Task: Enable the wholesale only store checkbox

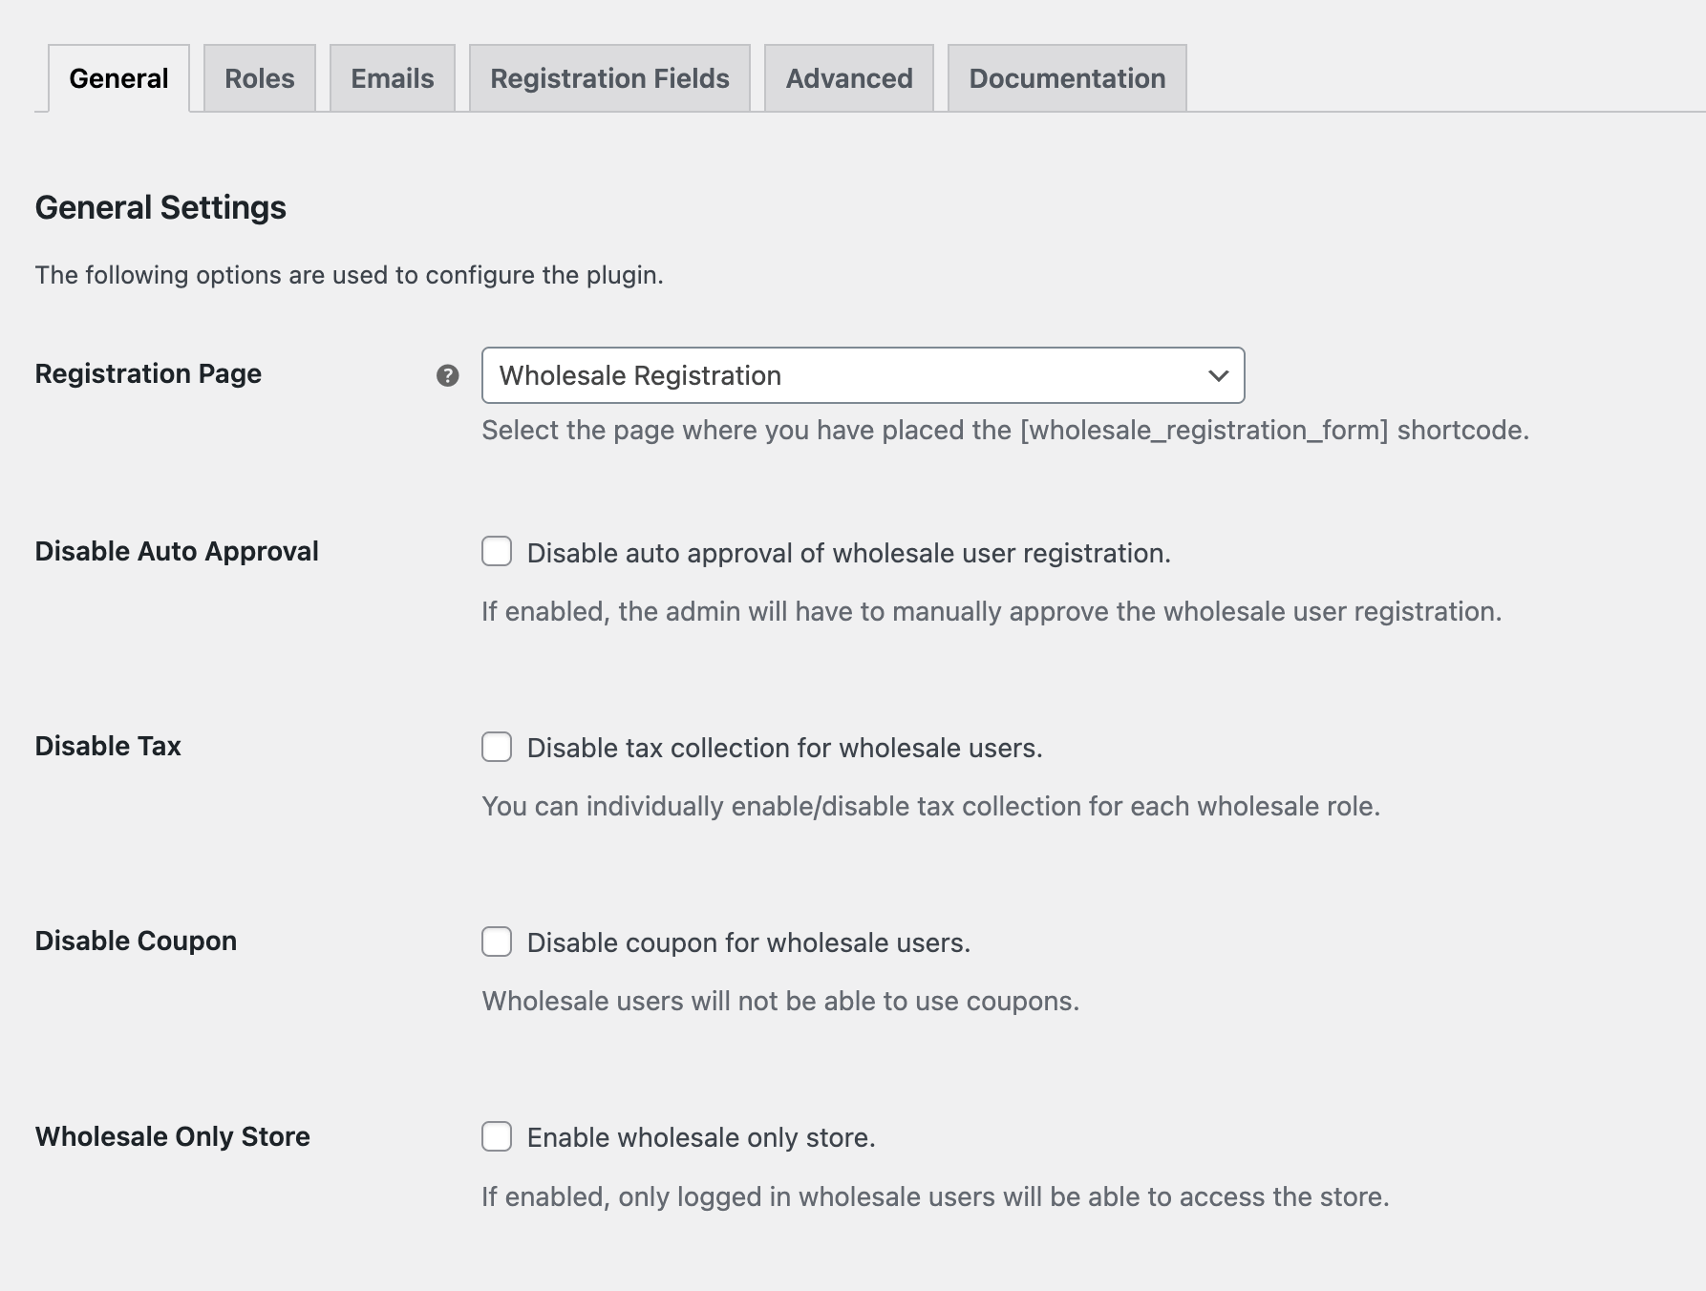Action: point(497,1136)
